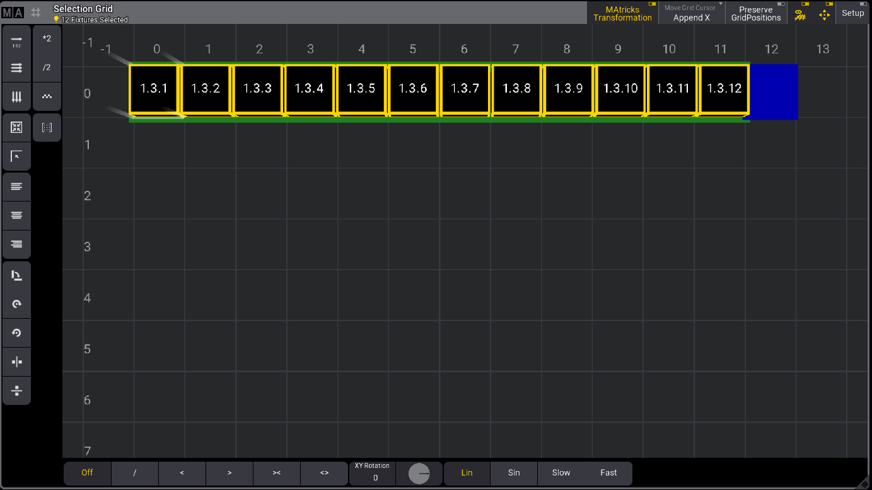Turn wings off with the Off button

pyautogui.click(x=87, y=472)
